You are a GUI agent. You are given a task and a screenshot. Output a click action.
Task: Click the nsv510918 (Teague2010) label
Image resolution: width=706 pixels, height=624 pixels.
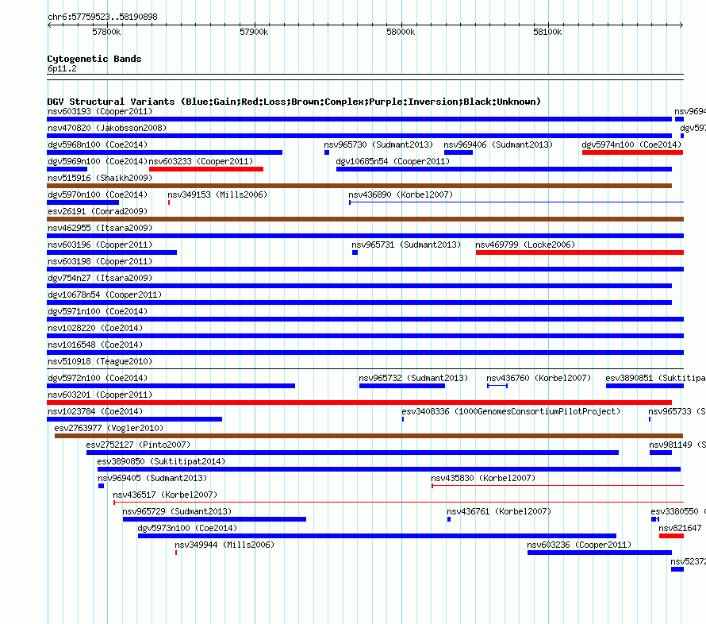[100, 361]
